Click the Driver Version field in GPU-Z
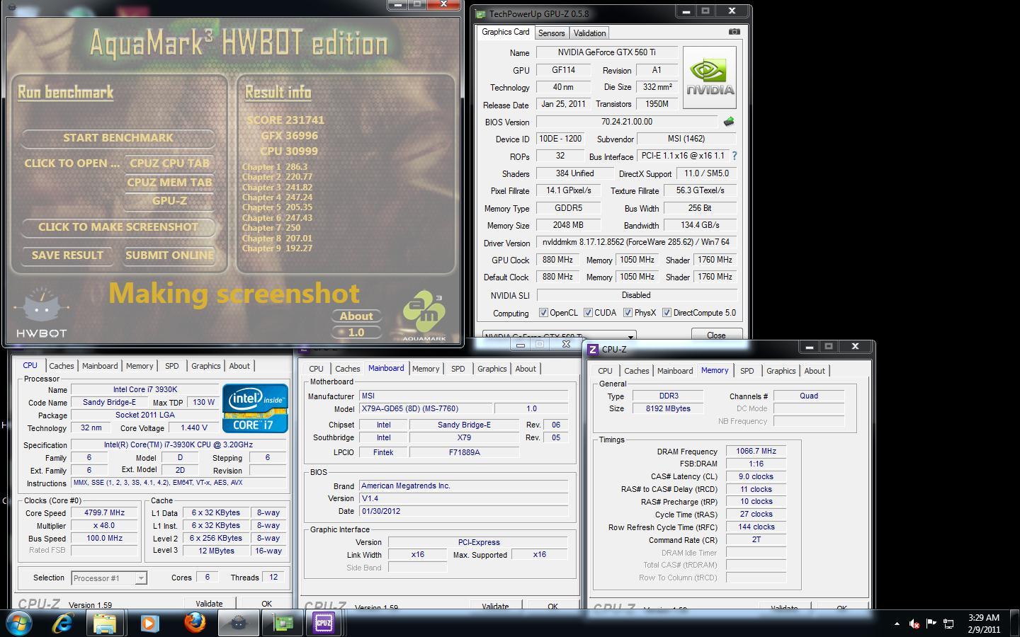 pyautogui.click(x=636, y=243)
